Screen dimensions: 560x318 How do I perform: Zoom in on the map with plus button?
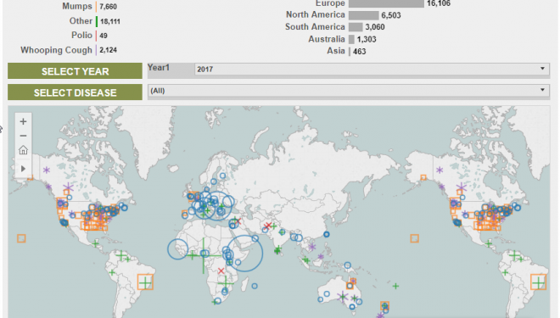[23, 122]
